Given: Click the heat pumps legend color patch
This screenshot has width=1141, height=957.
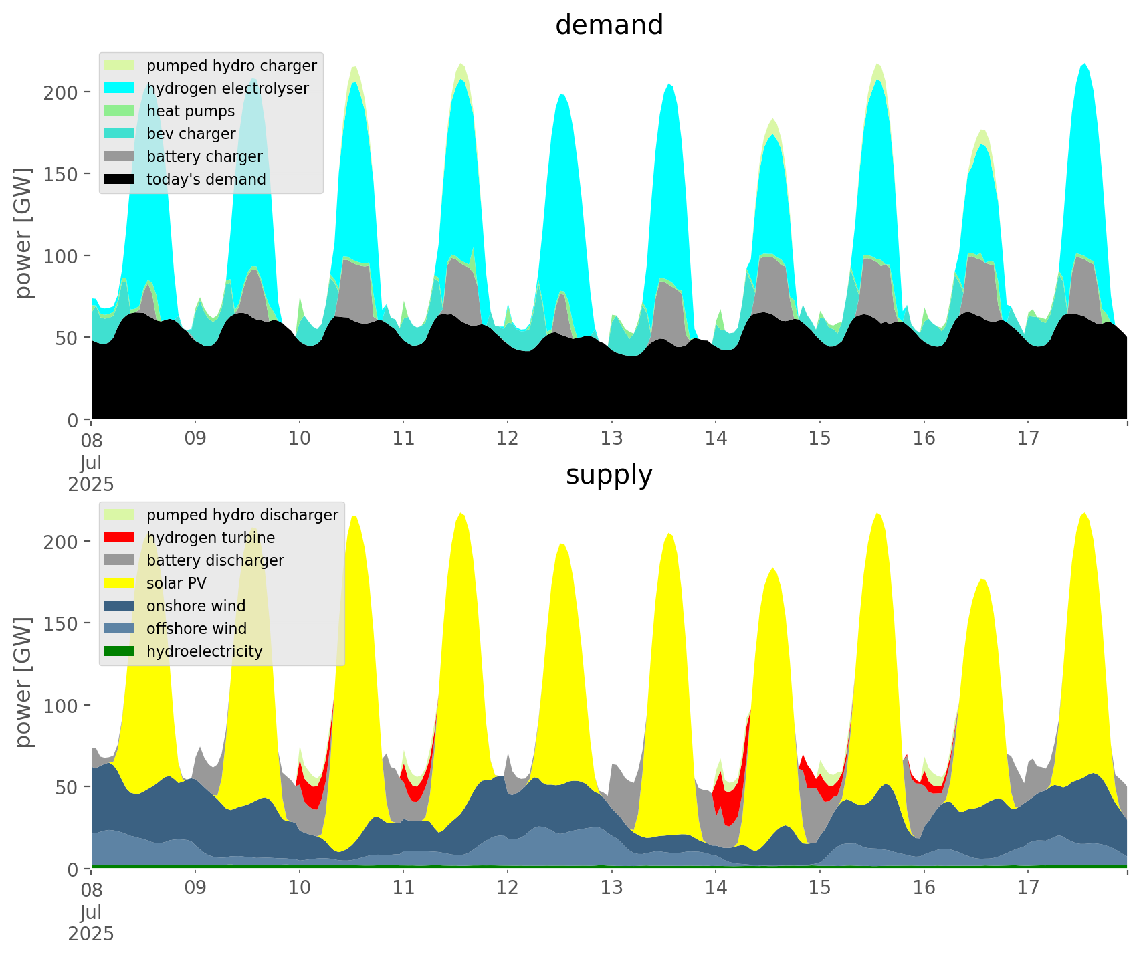Looking at the screenshot, I should [120, 111].
